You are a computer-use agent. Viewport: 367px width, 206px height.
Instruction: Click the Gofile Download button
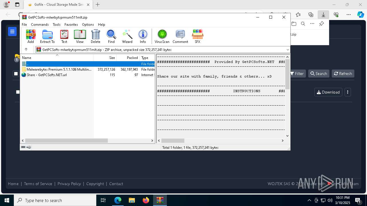click(328, 92)
